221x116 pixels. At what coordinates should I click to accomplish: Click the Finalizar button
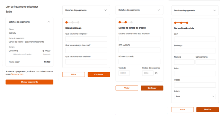(x=208, y=110)
